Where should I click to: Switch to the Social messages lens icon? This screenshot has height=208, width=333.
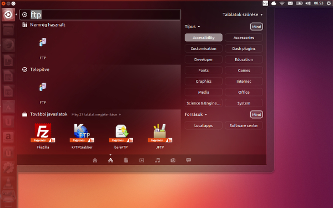click(189, 160)
